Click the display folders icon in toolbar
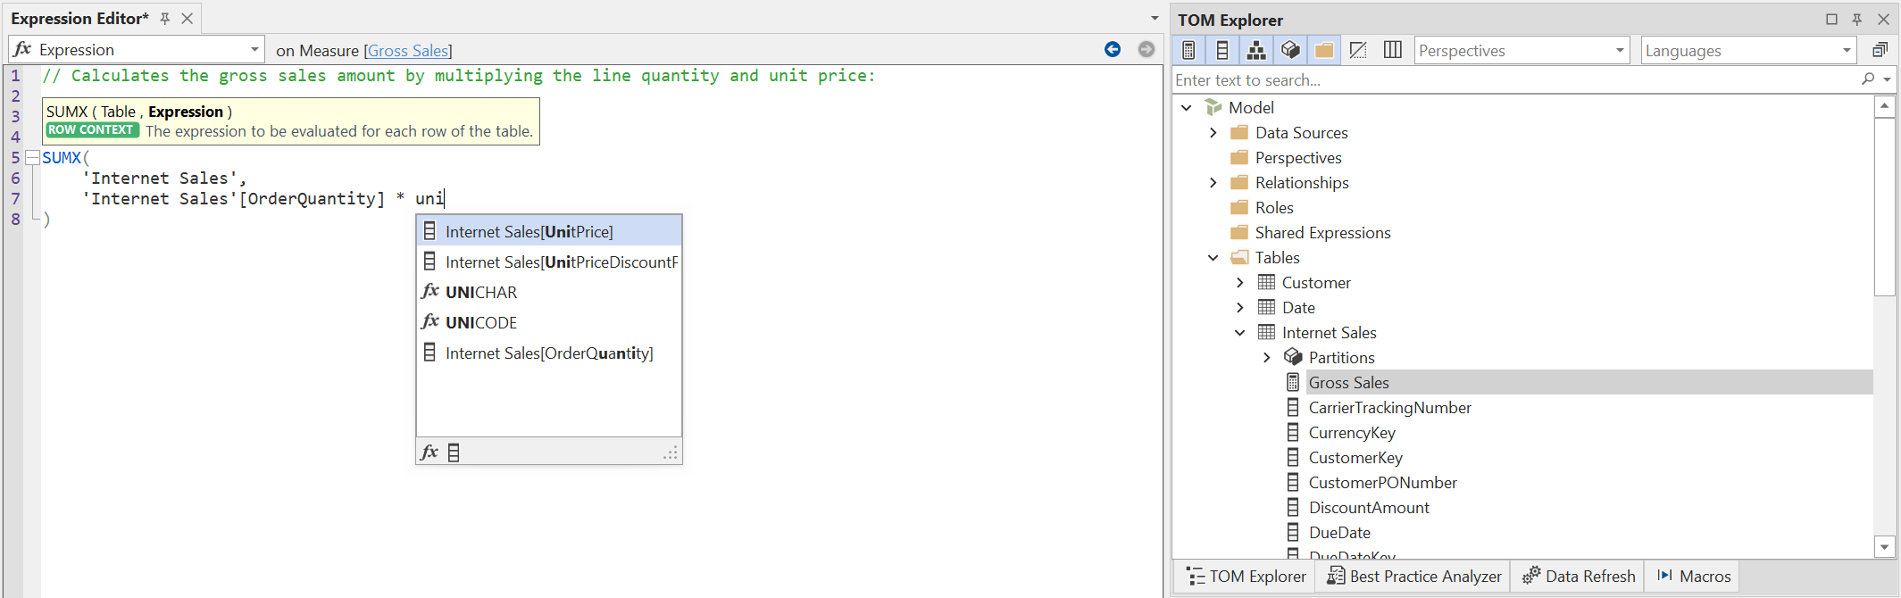 [x=1324, y=50]
